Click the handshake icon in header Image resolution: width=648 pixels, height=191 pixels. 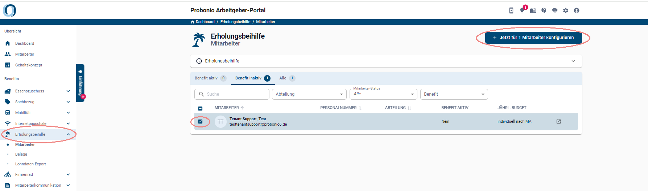(x=555, y=10)
